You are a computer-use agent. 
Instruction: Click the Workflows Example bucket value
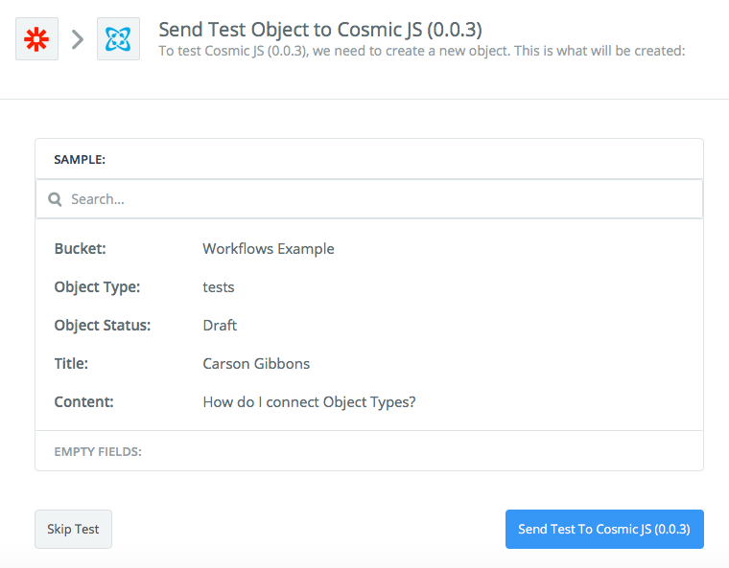click(269, 249)
